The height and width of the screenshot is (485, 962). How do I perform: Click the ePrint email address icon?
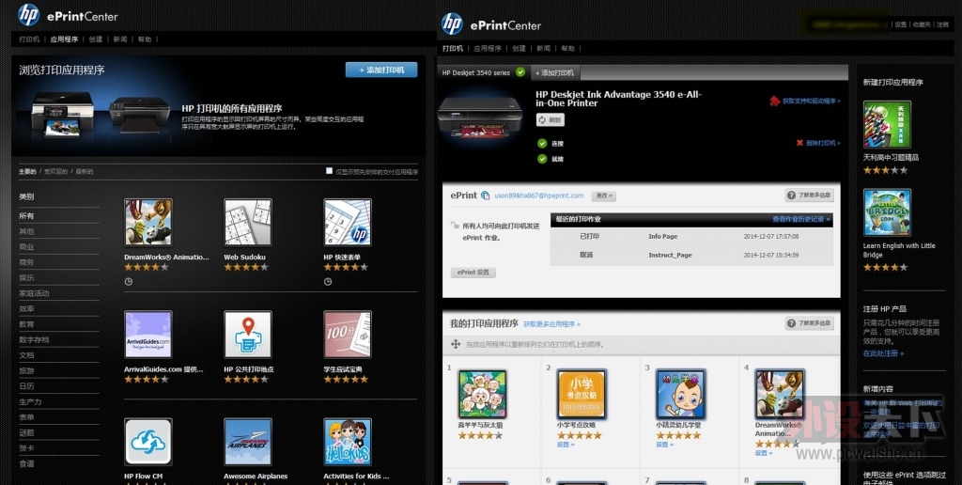pos(486,196)
